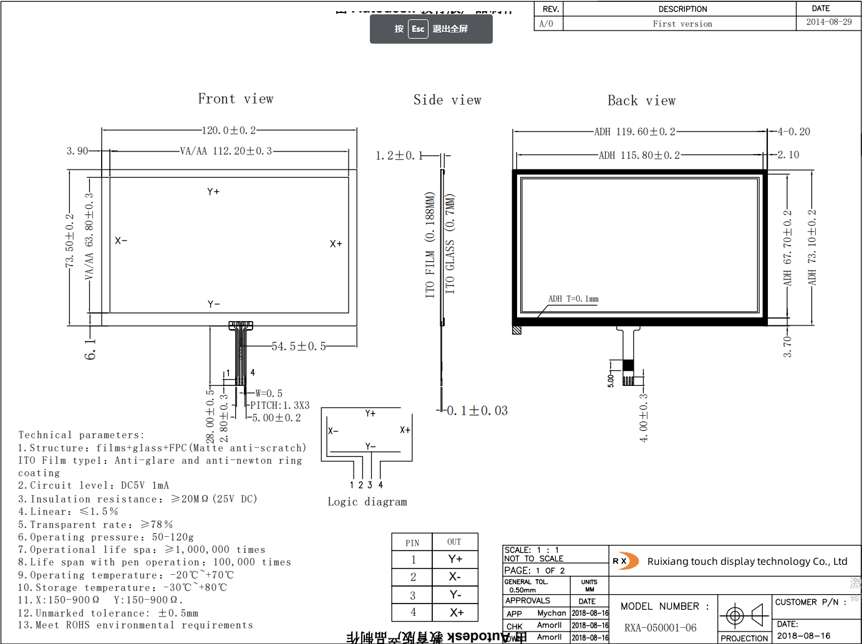Click the "VA/AA 112.20±0.3" dimension
862x644 pixels.
pyautogui.click(x=226, y=151)
